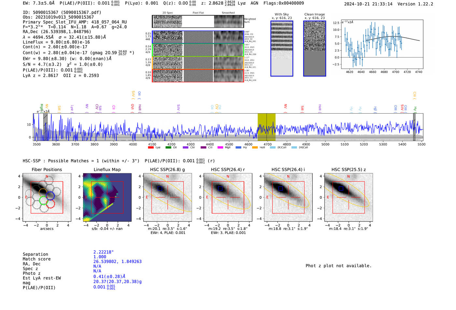Open the Lineflux Map panel

[x=107, y=197]
